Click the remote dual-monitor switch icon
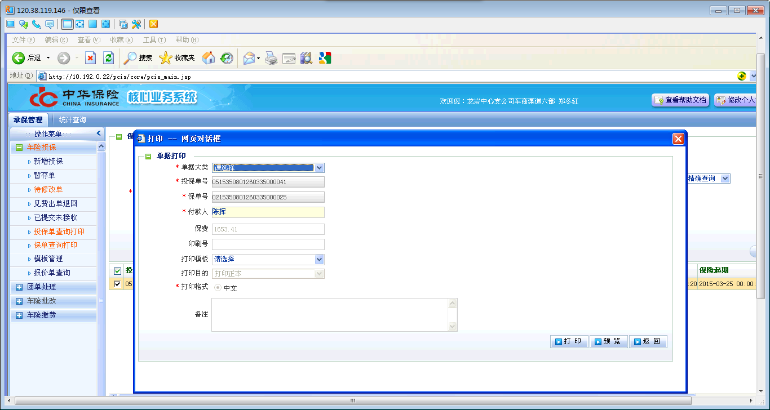 point(123,24)
